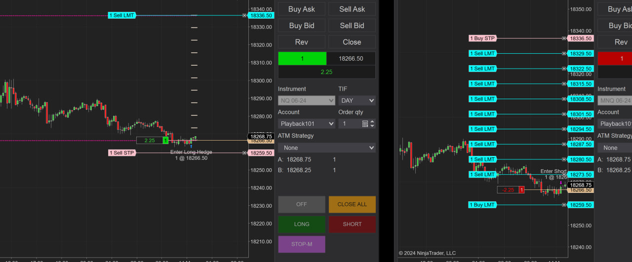Cancel the Sell LMT order at 18336.50 in left chart

(244, 15)
